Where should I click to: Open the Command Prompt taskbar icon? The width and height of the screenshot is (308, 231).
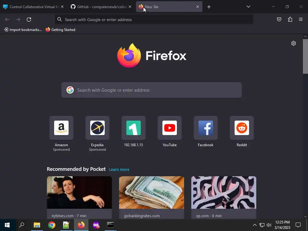(x=110, y=225)
